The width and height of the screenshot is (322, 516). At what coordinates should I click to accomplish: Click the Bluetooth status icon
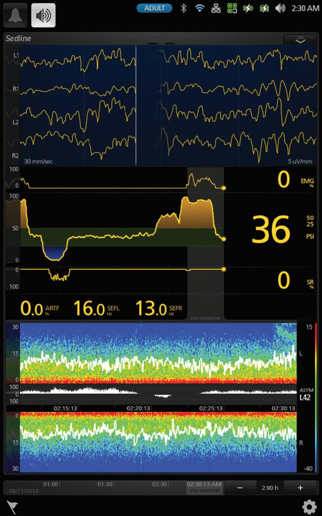click(x=183, y=8)
